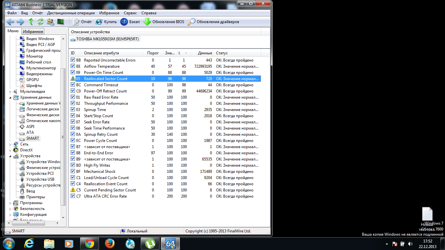This screenshot has height=250, width=445.
Task: Open the ASPI tree item
Action: (x=30, y=127)
